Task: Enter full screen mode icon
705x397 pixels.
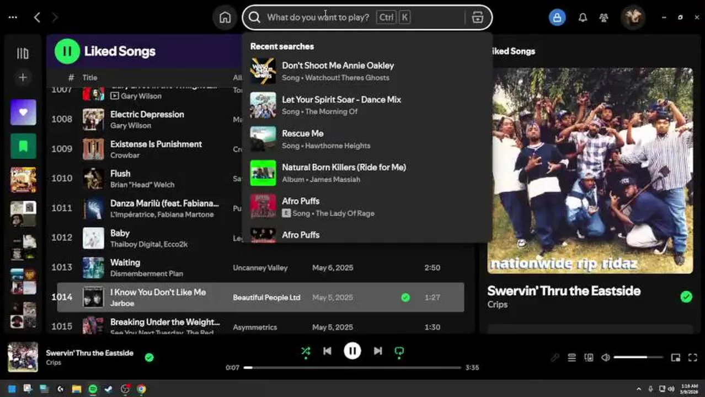Action: 693,358
